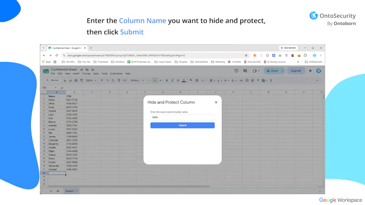Apply currency format with dollar icon

pos(102,81)
